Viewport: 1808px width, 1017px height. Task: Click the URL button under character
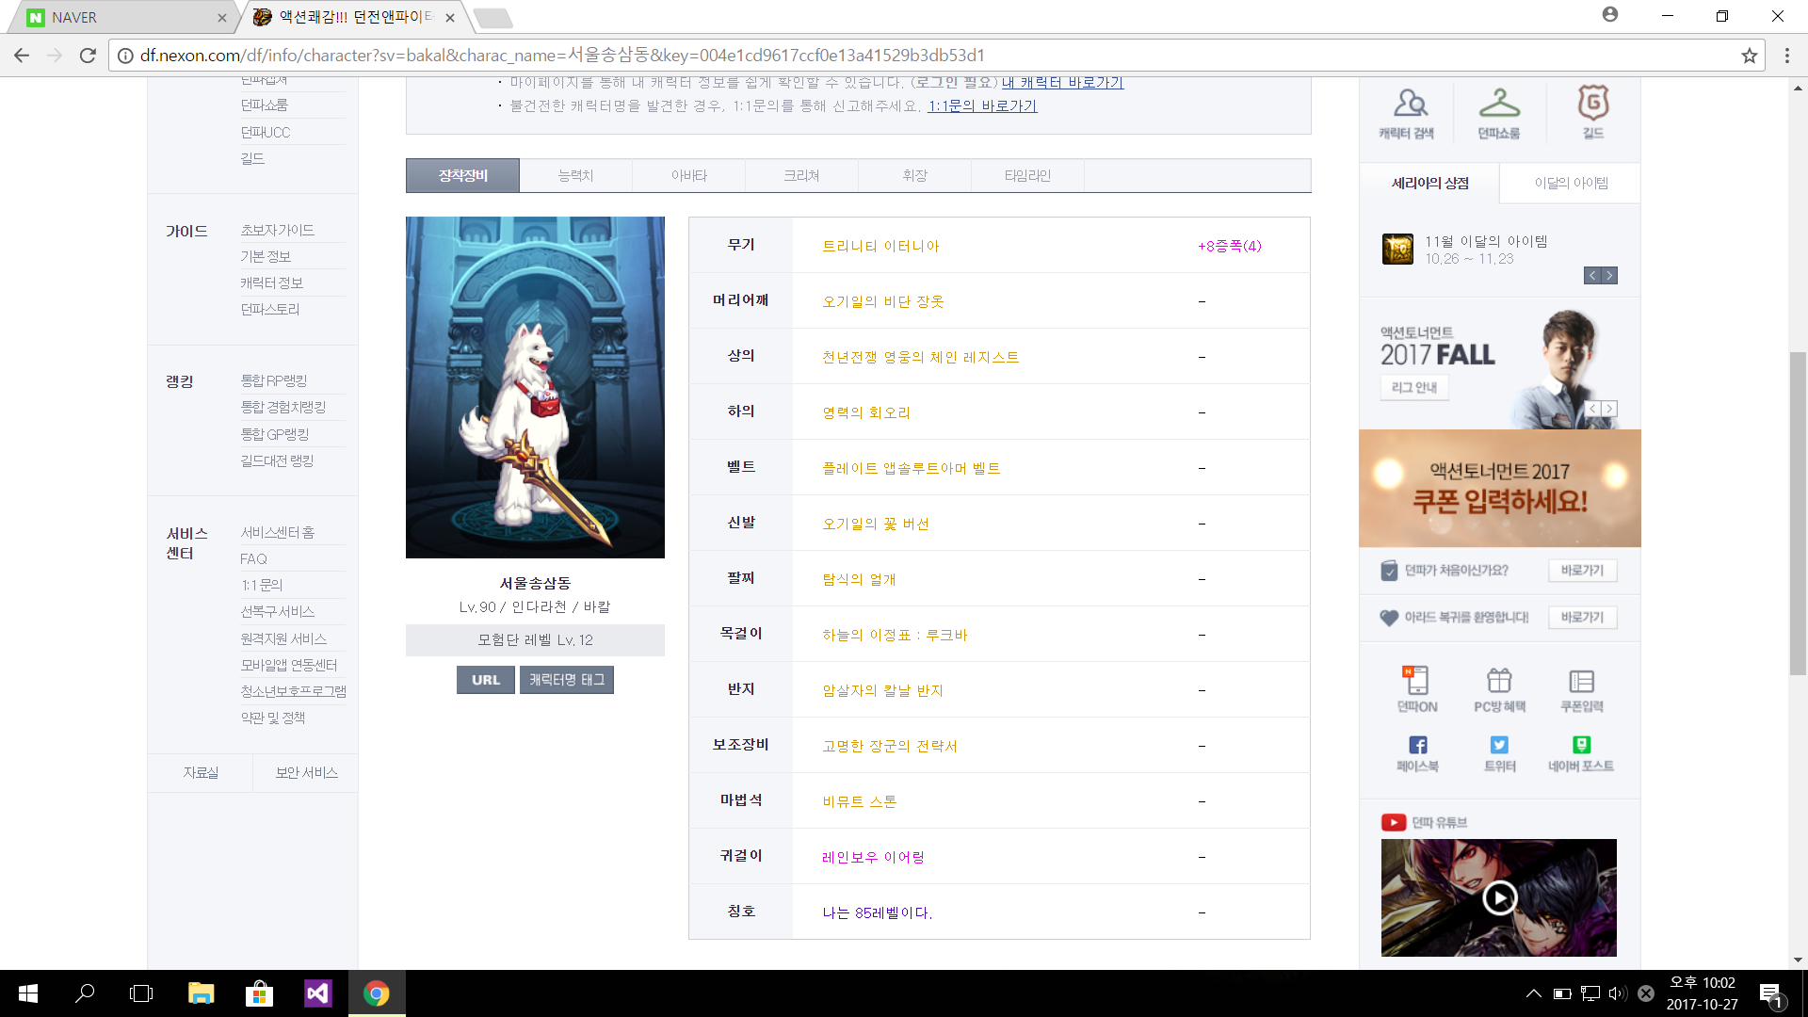click(x=486, y=680)
